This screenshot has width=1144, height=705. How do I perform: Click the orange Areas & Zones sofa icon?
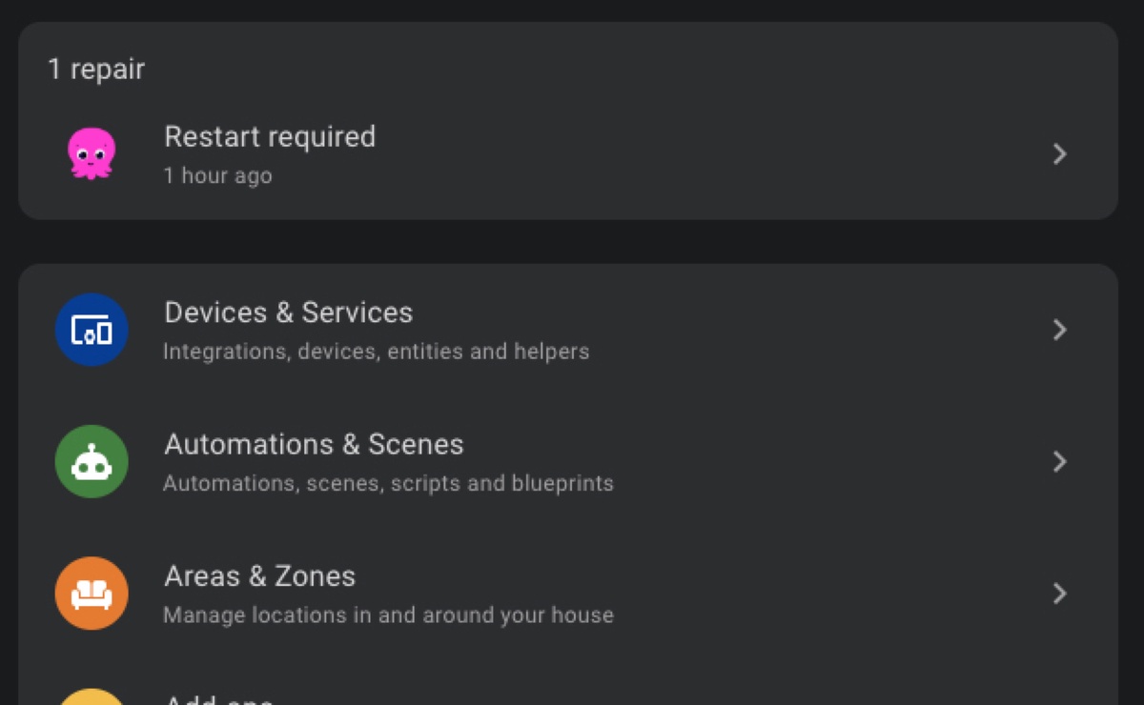coord(92,594)
